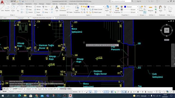Click the Hatch tool in Draw panel
Image resolution: width=175 pixels, height=98 pixels.
tap(22, 12)
